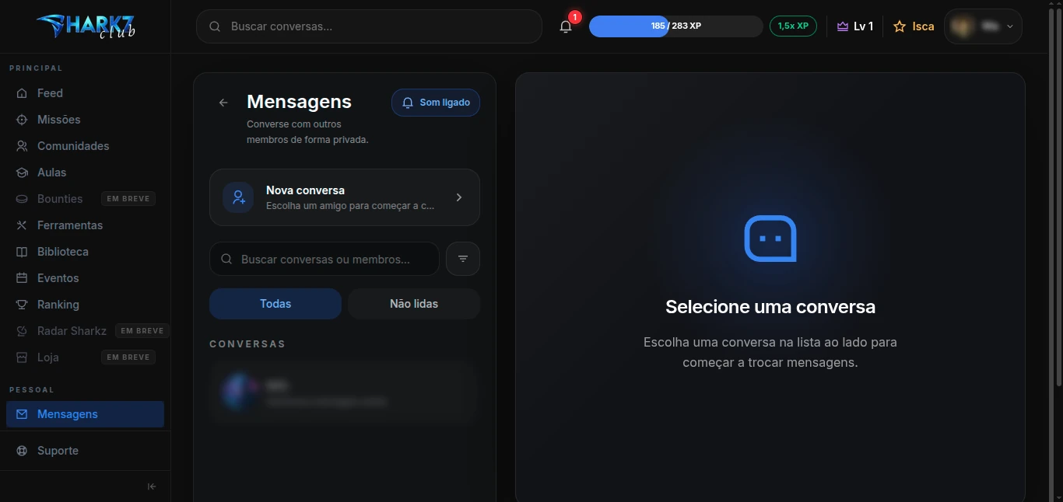Go back with the Mensagens arrow
1063x502 pixels.
pyautogui.click(x=223, y=103)
